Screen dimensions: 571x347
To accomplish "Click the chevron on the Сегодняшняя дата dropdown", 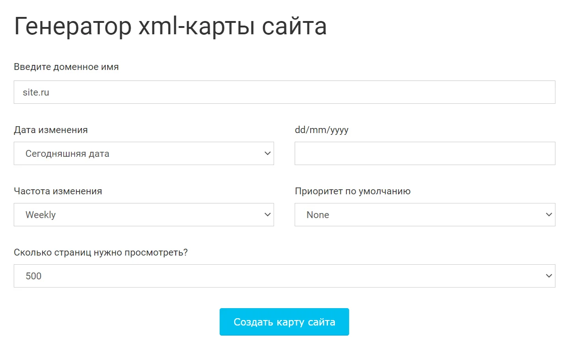I will coord(268,154).
